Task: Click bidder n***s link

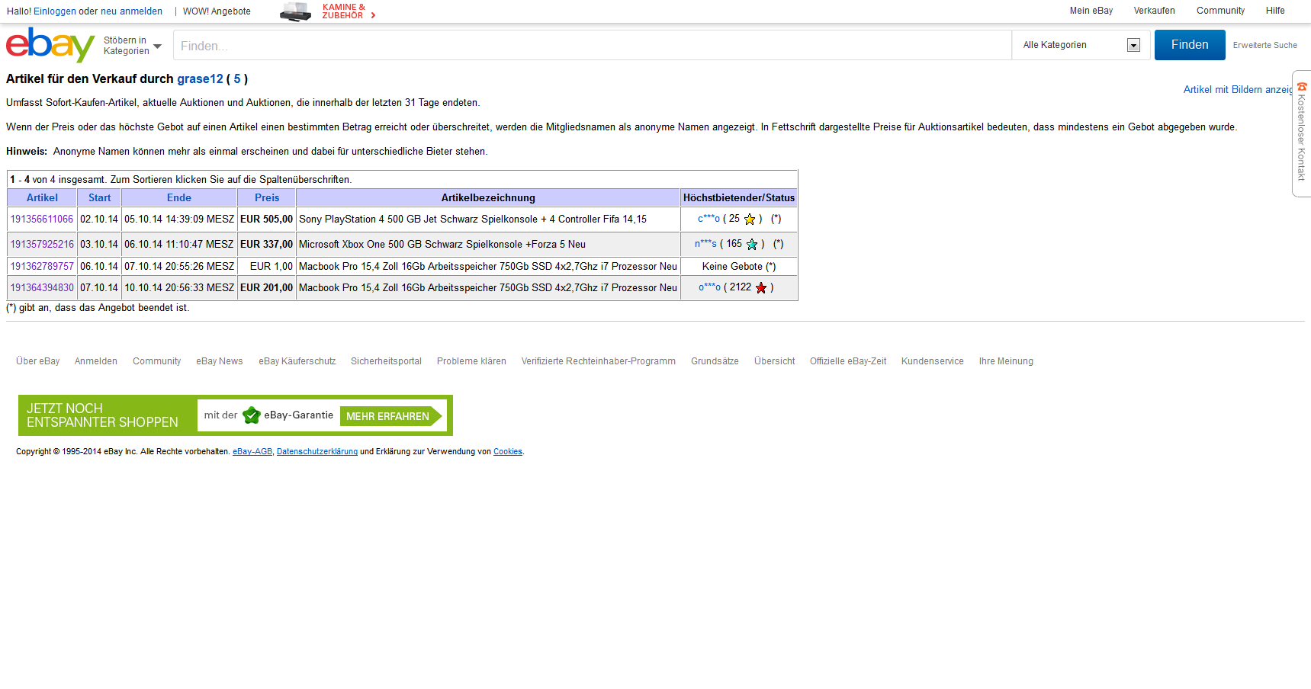Action: (x=705, y=244)
